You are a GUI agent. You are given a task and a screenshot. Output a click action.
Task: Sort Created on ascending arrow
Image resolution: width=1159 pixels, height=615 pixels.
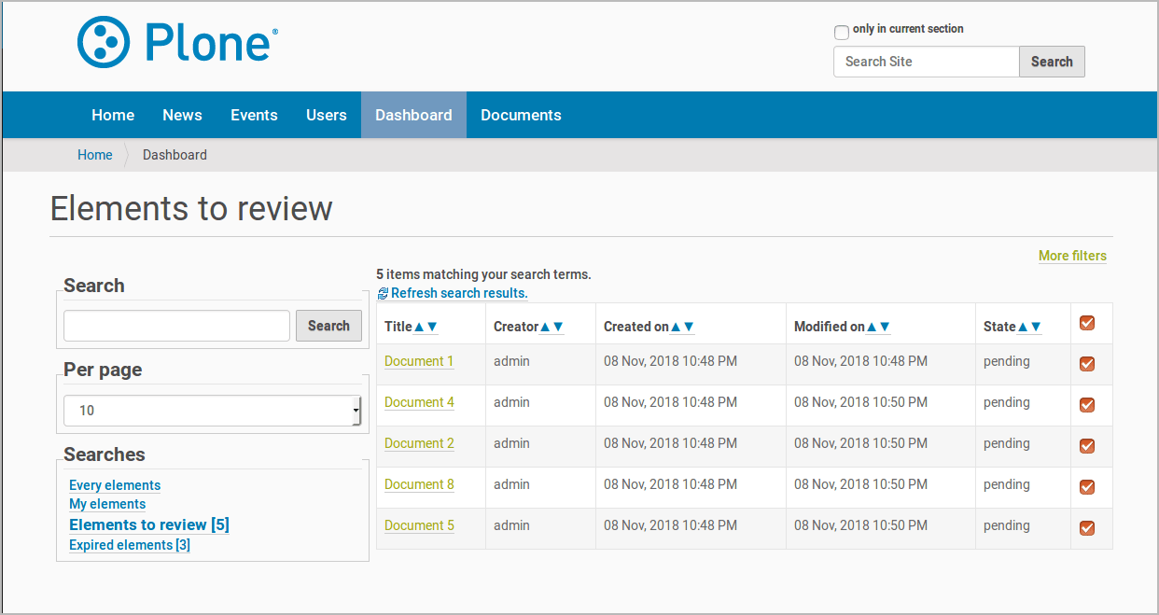coord(676,327)
